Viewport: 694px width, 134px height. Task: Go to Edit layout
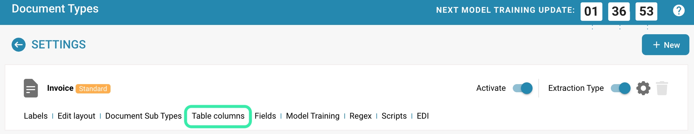pos(76,116)
